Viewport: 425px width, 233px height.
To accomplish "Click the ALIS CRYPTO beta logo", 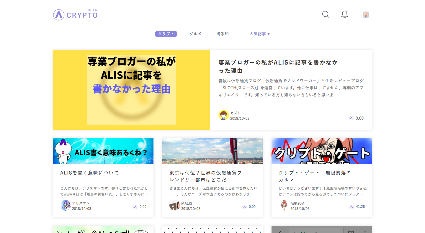I will (75, 14).
